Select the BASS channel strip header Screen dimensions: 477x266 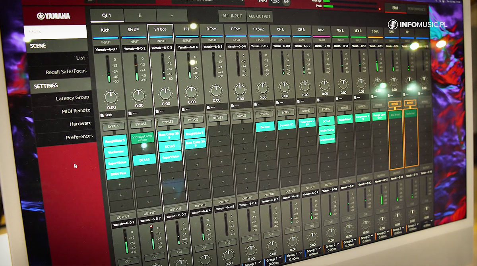[321, 30]
